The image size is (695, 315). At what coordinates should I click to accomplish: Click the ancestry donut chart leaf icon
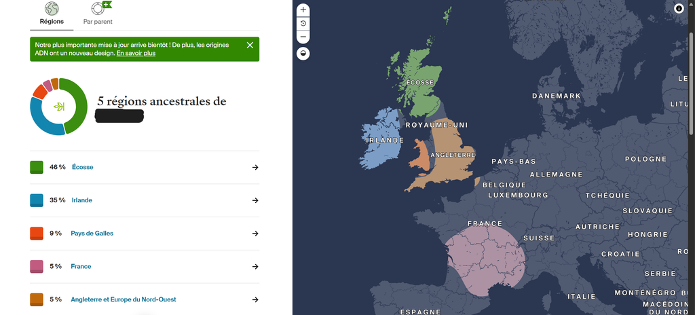59,107
